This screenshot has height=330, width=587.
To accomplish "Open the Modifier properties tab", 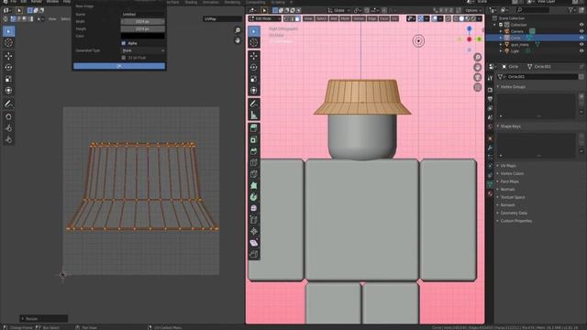I will (490, 148).
